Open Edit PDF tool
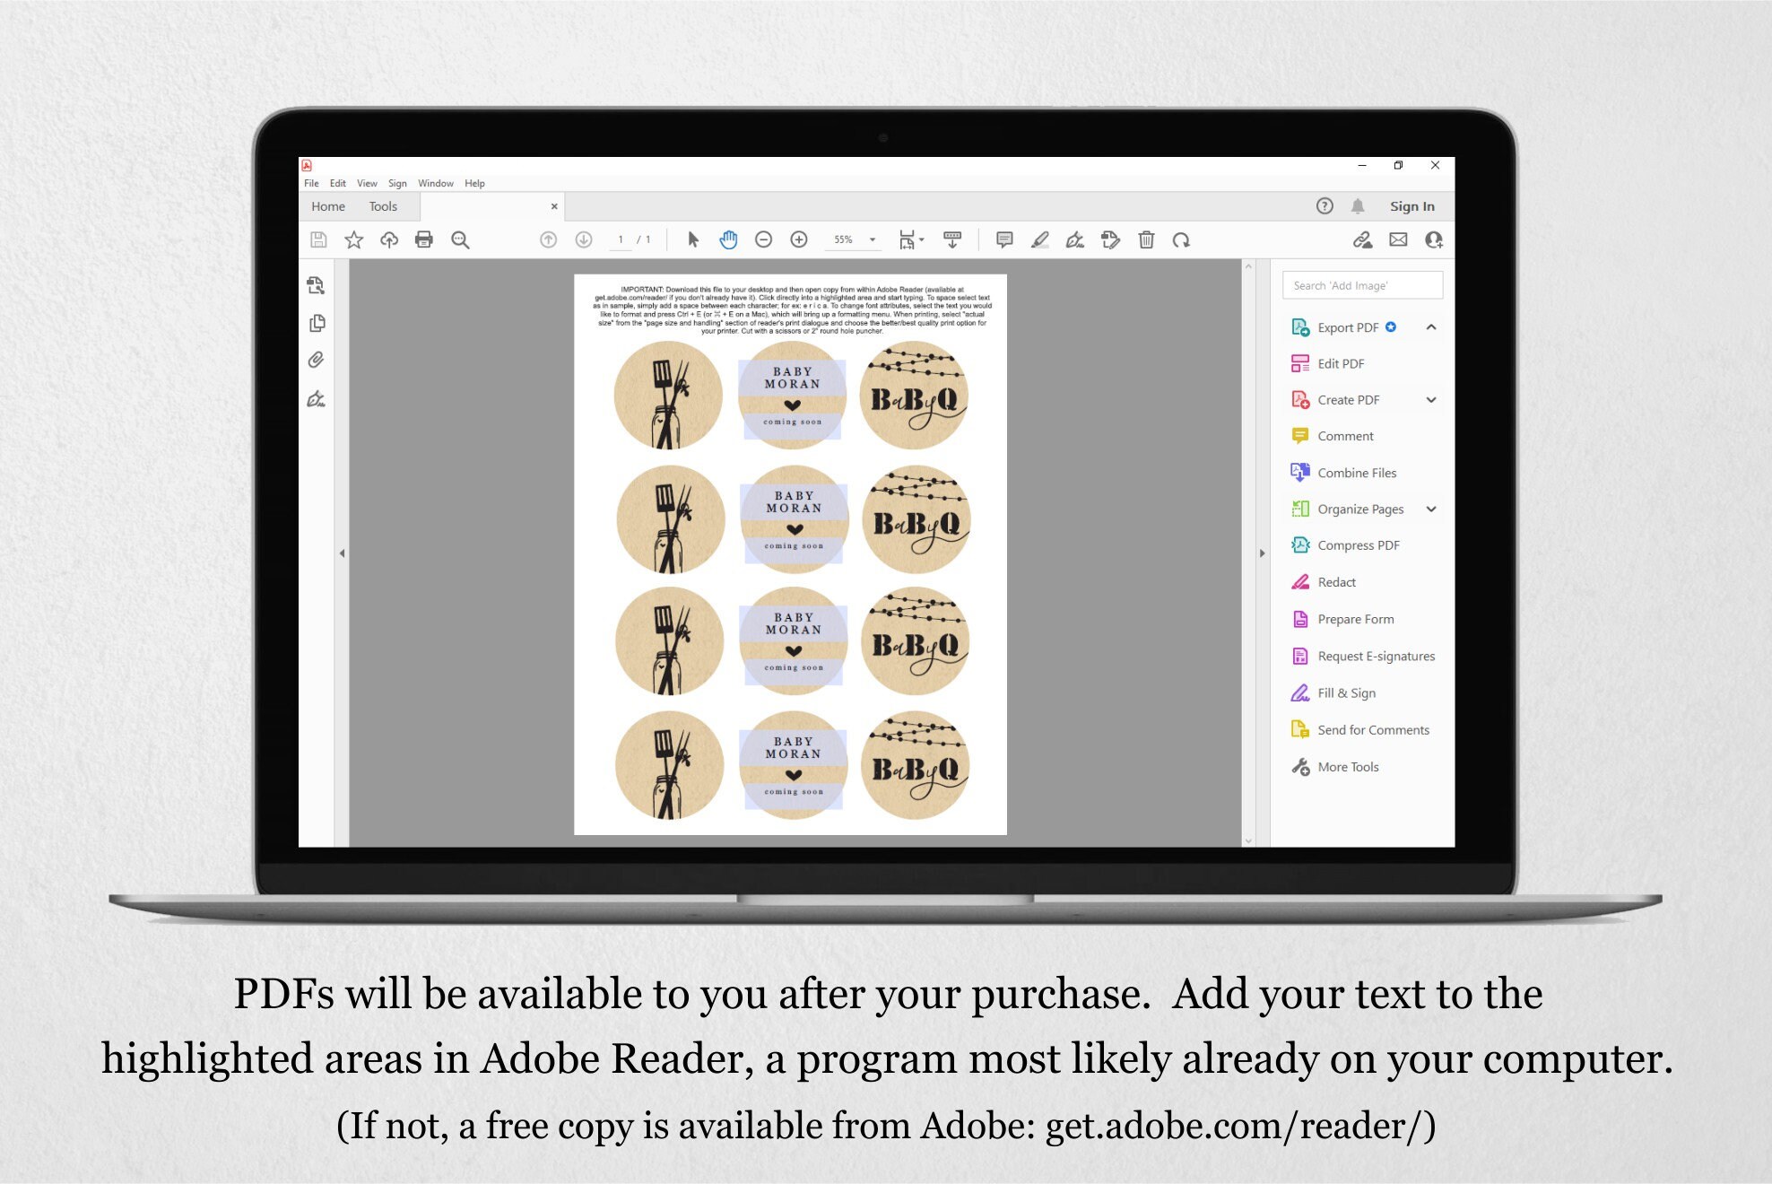1772x1184 pixels. click(x=1328, y=363)
